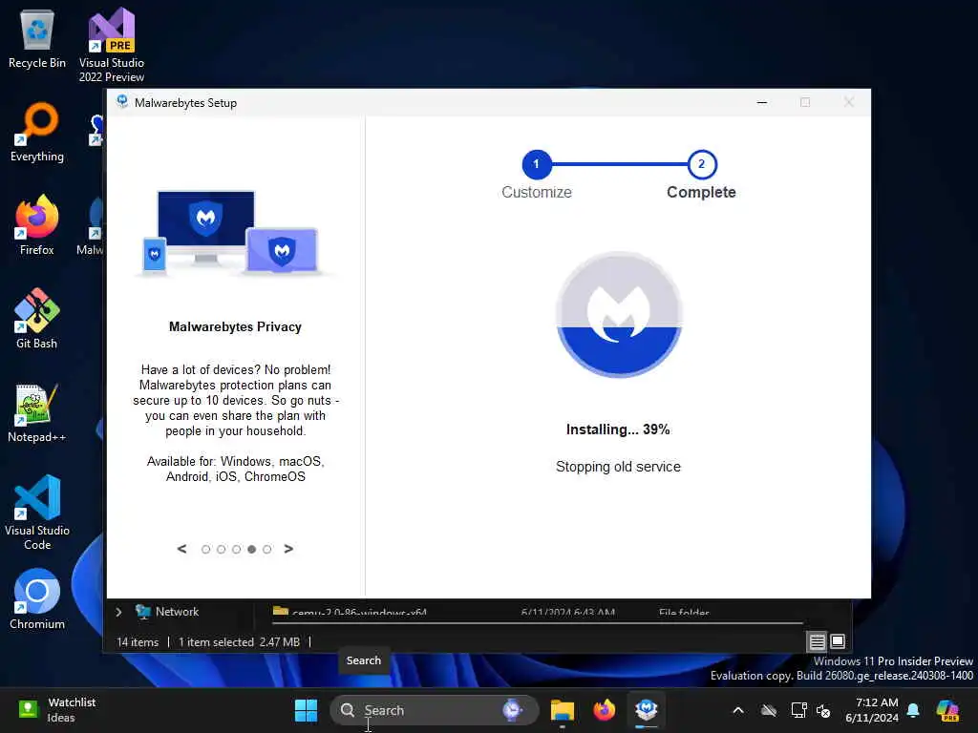The image size is (978, 733).
Task: Open the notifications bell
Action: (x=913, y=710)
